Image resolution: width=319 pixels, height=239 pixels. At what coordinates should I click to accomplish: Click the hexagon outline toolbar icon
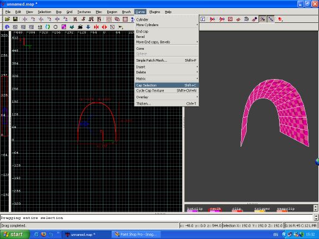pyautogui.click(x=55, y=27)
